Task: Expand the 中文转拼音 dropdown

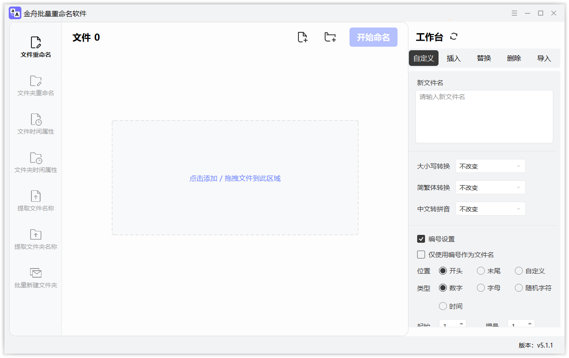Action: point(490,209)
